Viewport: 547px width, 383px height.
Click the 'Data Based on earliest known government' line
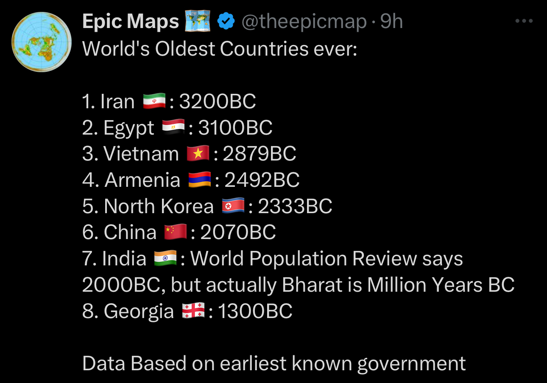[274, 364]
